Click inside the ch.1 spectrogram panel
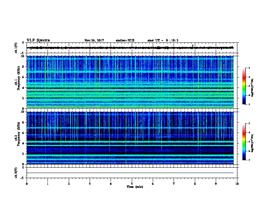 [x=130, y=82]
